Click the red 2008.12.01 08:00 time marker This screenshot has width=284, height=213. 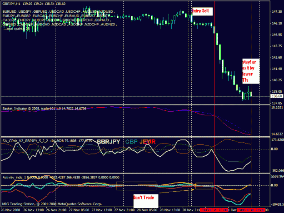coord(214,210)
